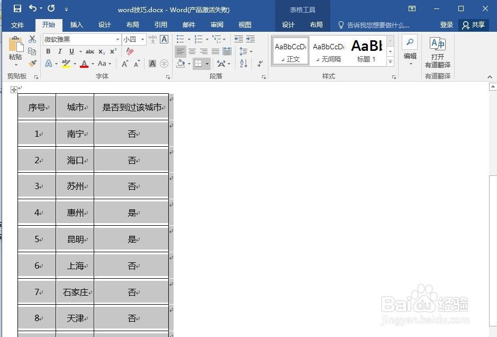Click the superscript icon
Viewport: 497px width, 337px height.
(x=112, y=51)
